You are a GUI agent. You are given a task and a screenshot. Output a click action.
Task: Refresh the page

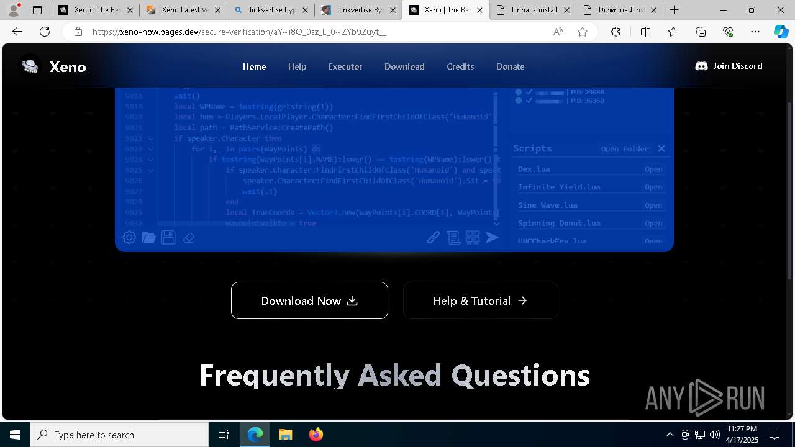[x=45, y=32]
